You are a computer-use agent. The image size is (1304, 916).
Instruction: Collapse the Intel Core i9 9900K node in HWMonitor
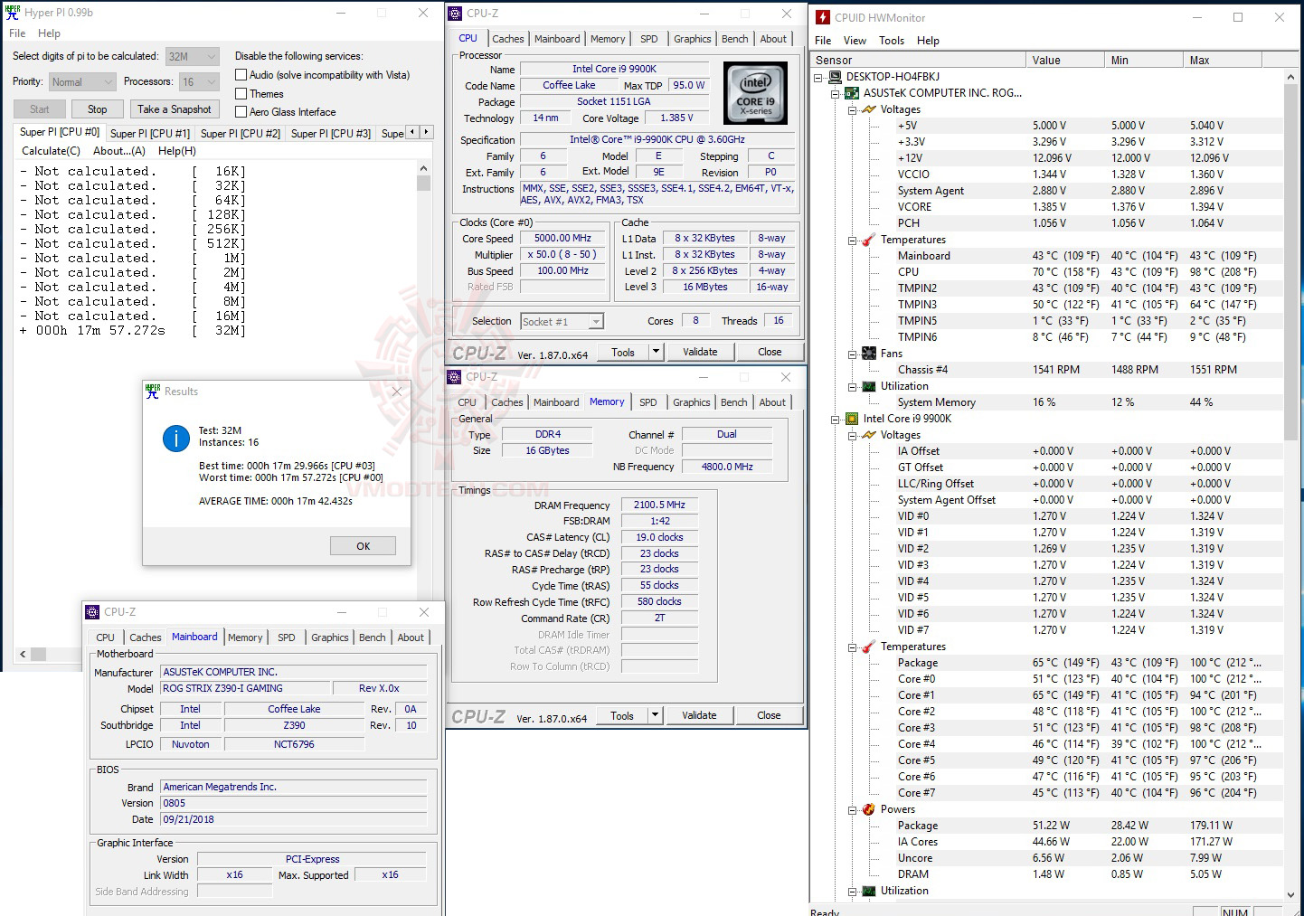[x=836, y=419]
